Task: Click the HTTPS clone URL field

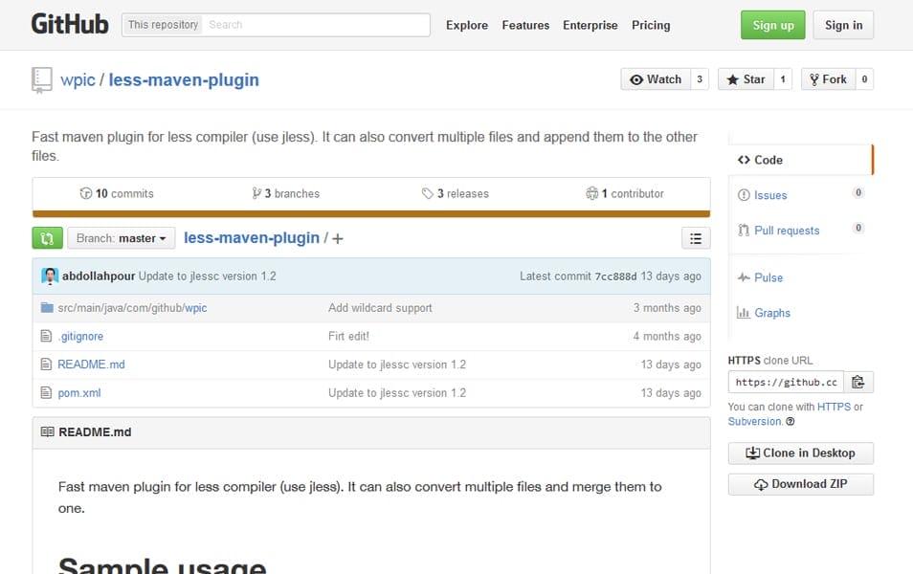Action: pos(786,382)
